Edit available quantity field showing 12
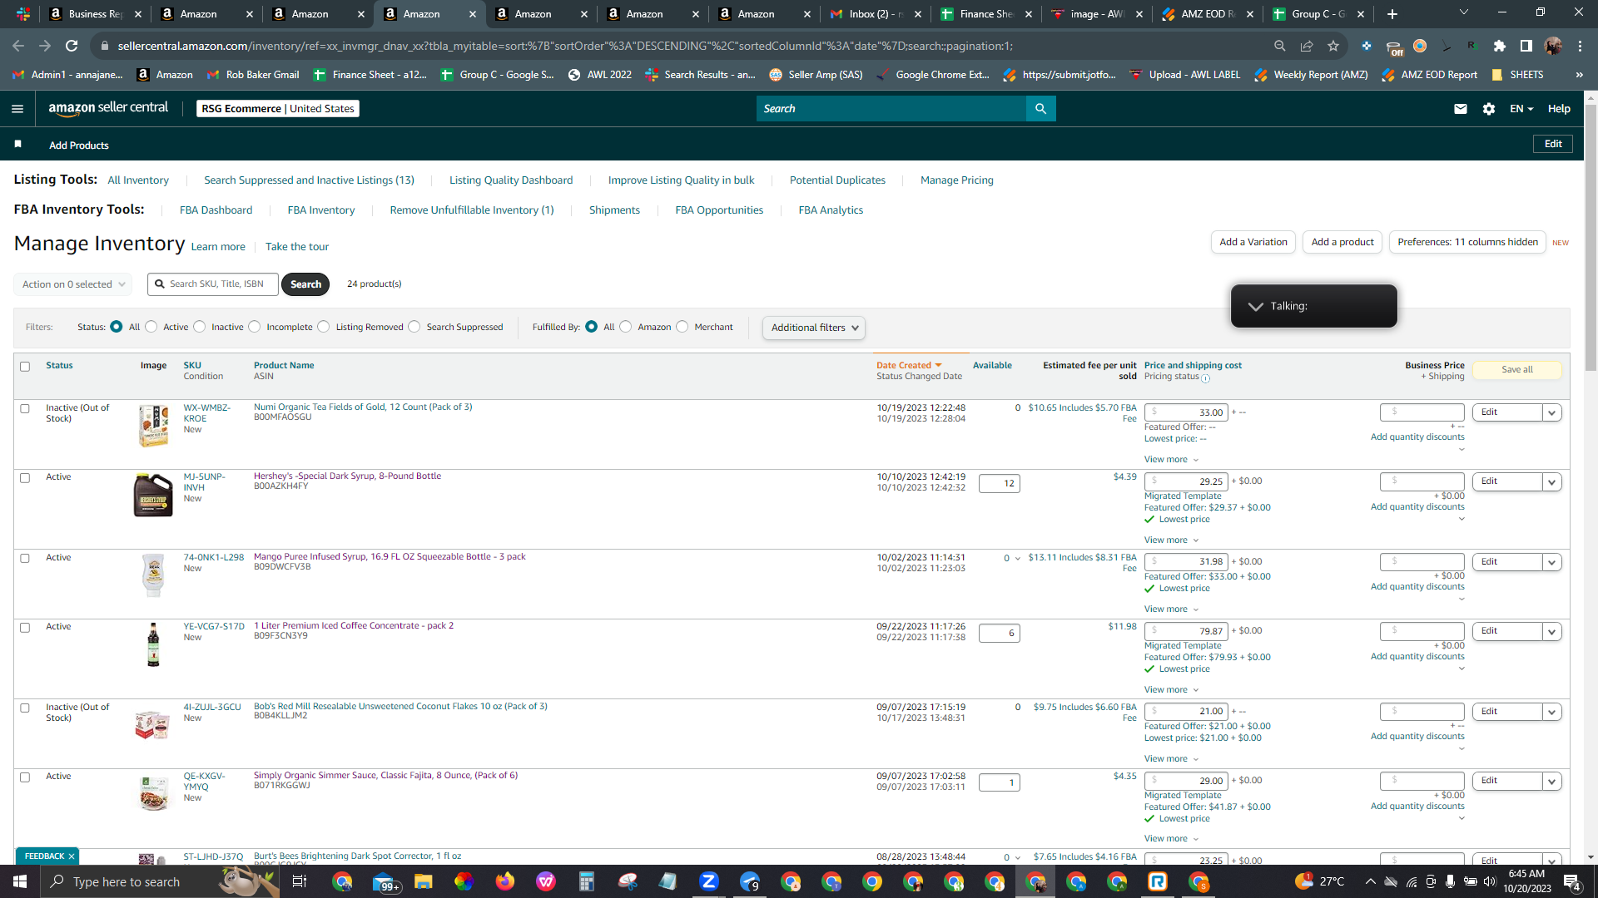The image size is (1598, 898). click(x=1000, y=484)
